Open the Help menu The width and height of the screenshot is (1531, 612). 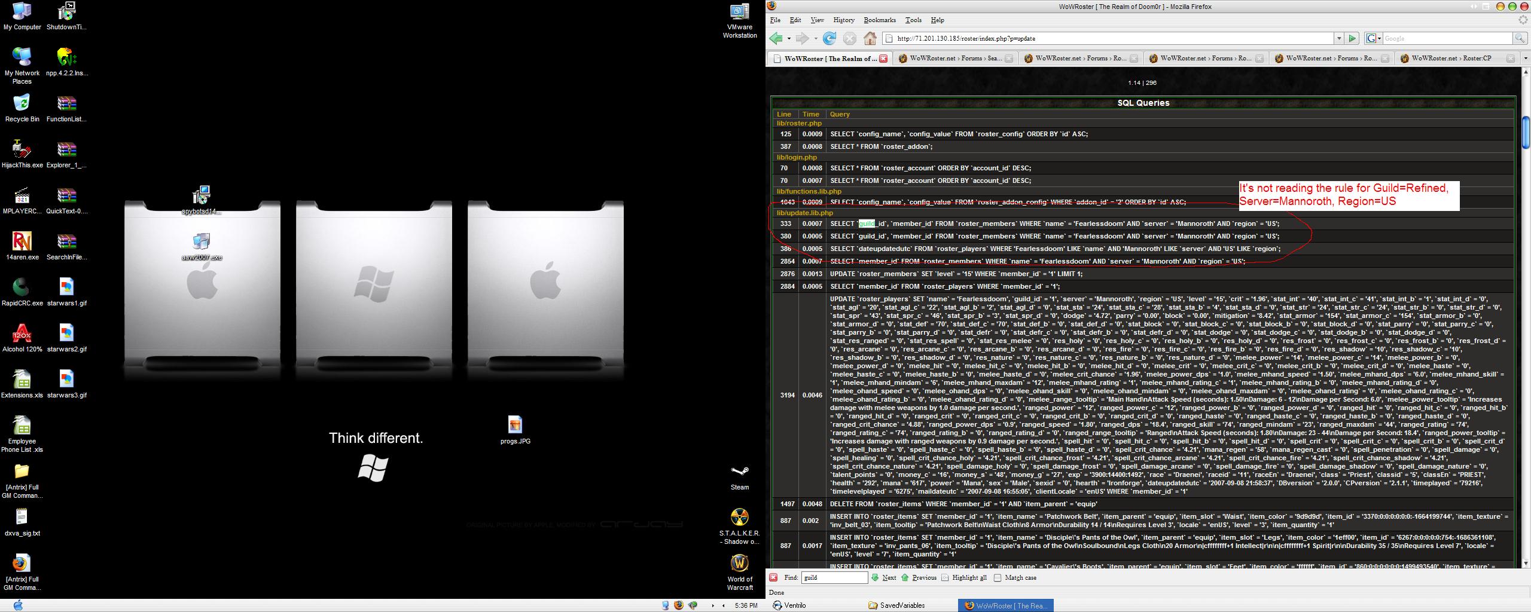click(937, 20)
